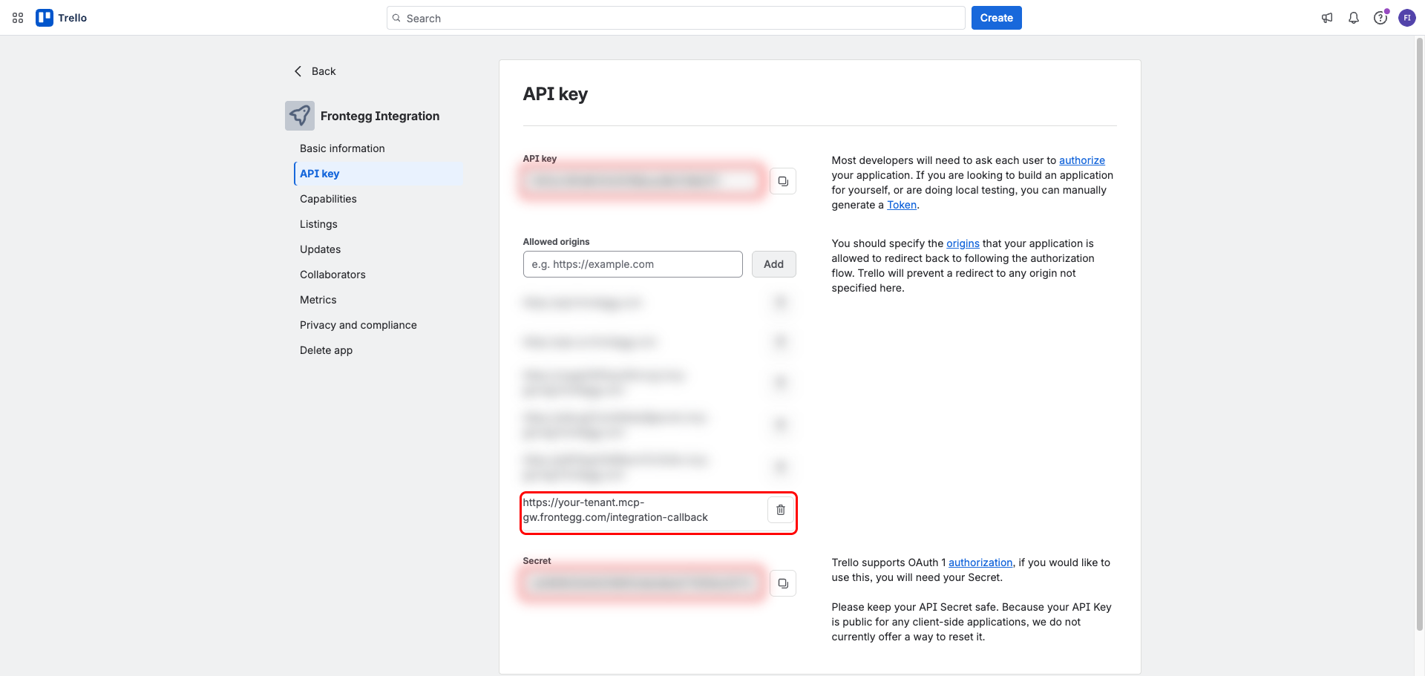Add the allowed origin
This screenshot has width=1425, height=676.
coord(773,264)
